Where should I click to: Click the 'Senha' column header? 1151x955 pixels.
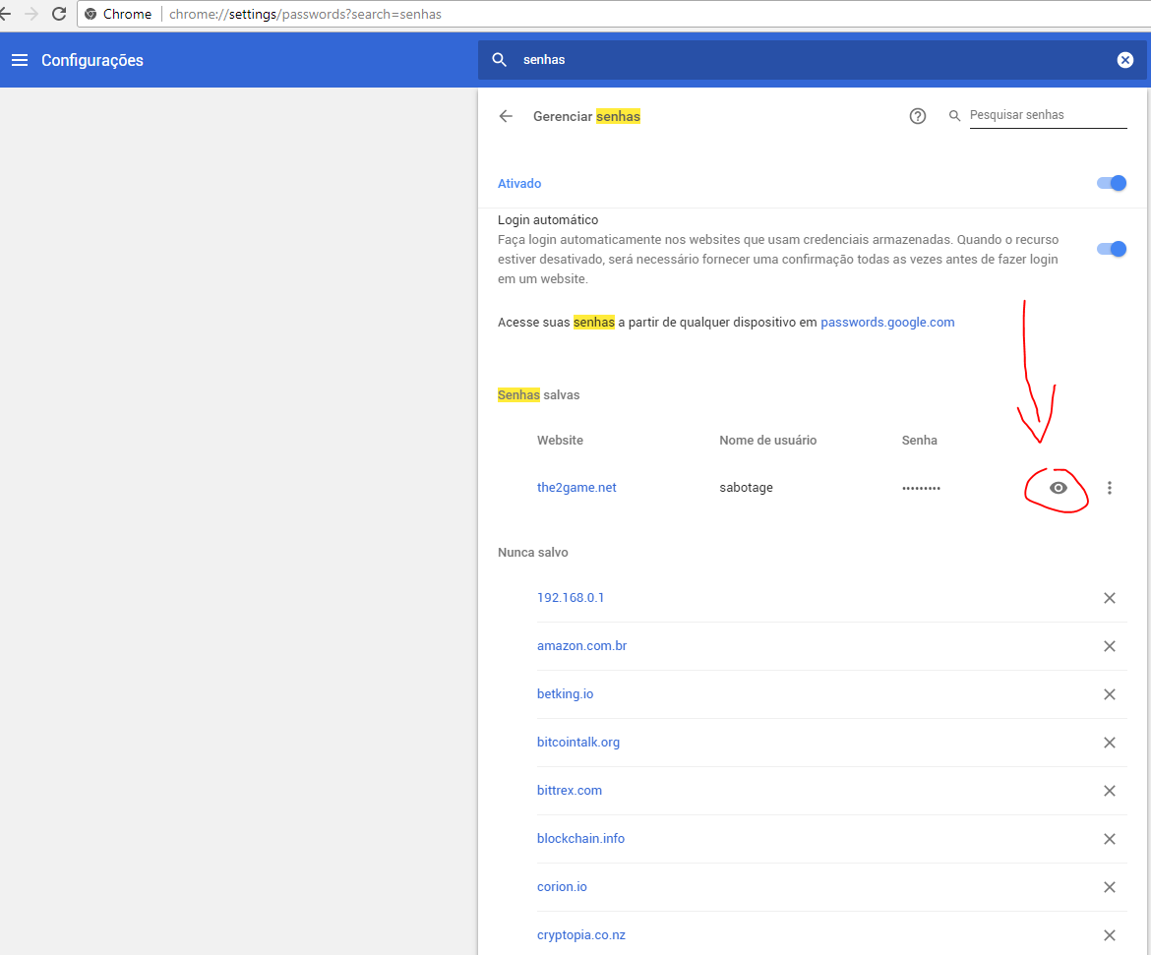[919, 441]
